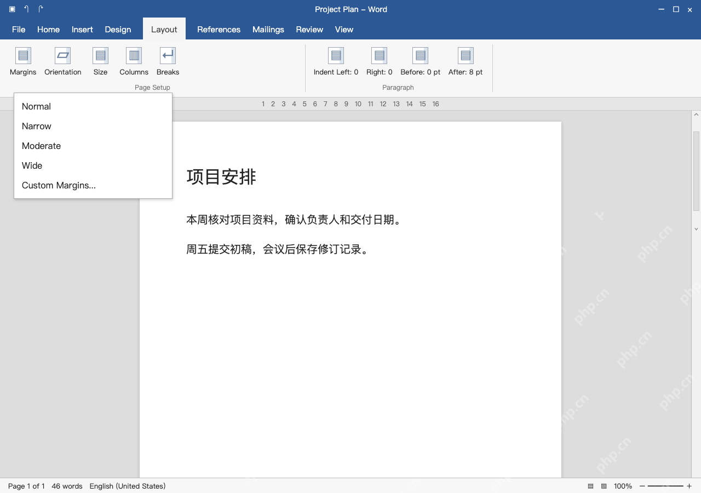This screenshot has height=493, width=701.
Task: Zoom out with the minus button
Action: [642, 486]
